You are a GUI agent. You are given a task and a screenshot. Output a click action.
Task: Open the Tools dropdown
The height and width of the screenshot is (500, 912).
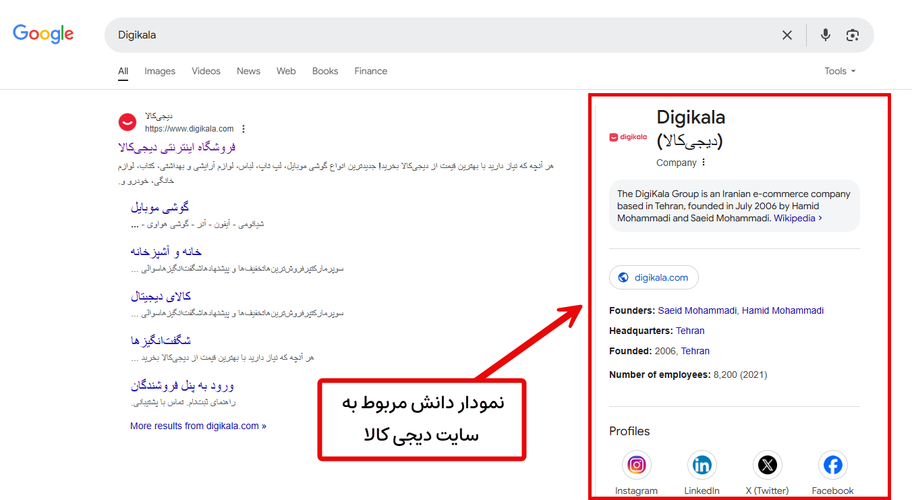(x=840, y=71)
